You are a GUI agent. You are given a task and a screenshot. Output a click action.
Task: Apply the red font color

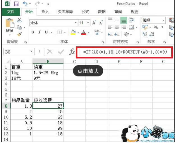coord(84,32)
